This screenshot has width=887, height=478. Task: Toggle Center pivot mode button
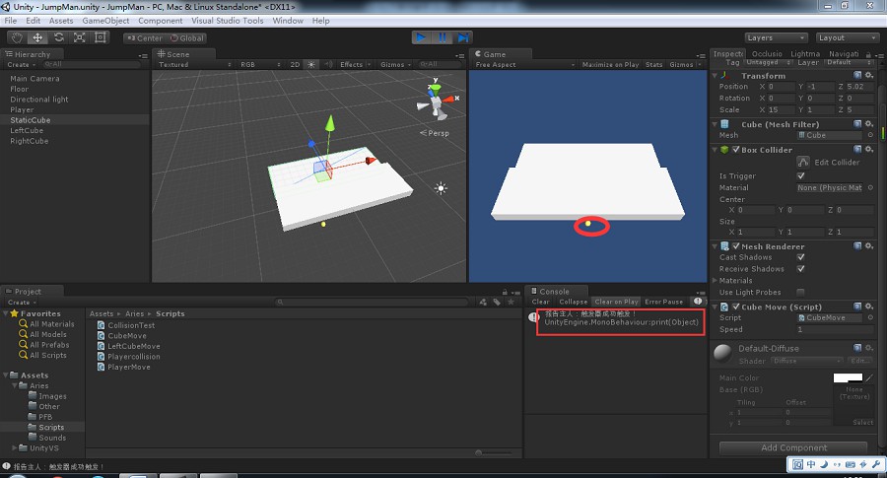144,37
